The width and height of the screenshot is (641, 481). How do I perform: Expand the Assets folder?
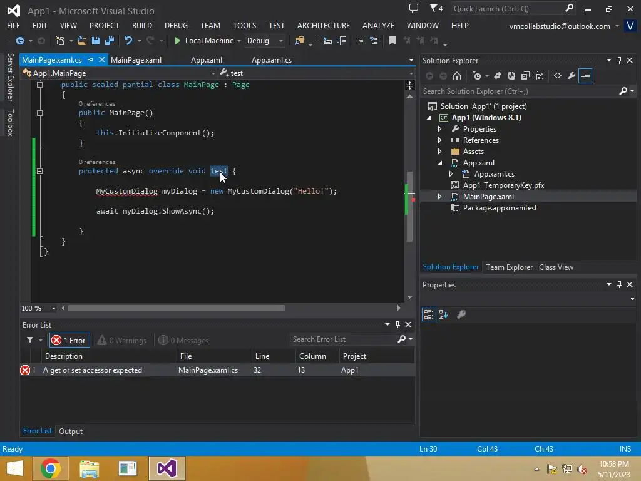click(440, 152)
